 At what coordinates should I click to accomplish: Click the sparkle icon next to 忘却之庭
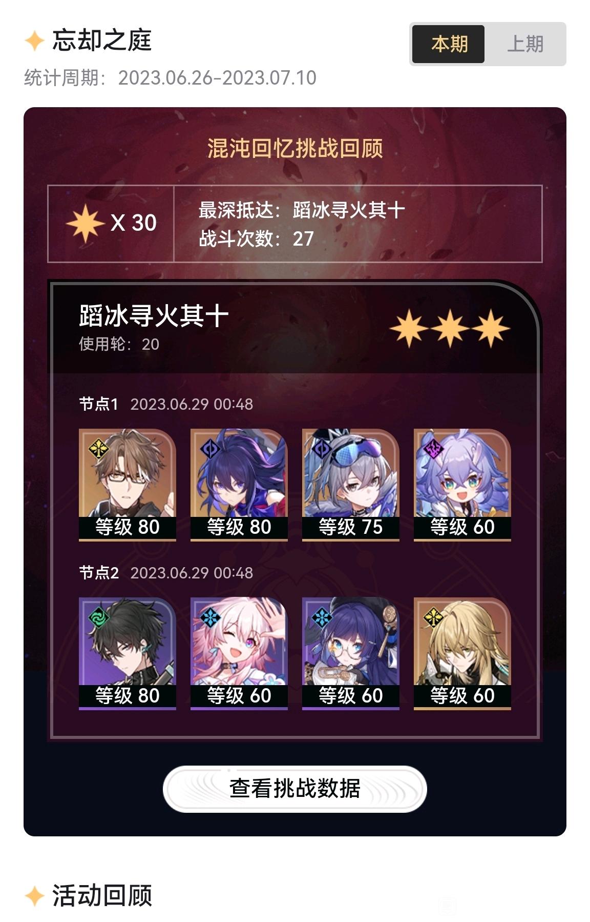(35, 41)
